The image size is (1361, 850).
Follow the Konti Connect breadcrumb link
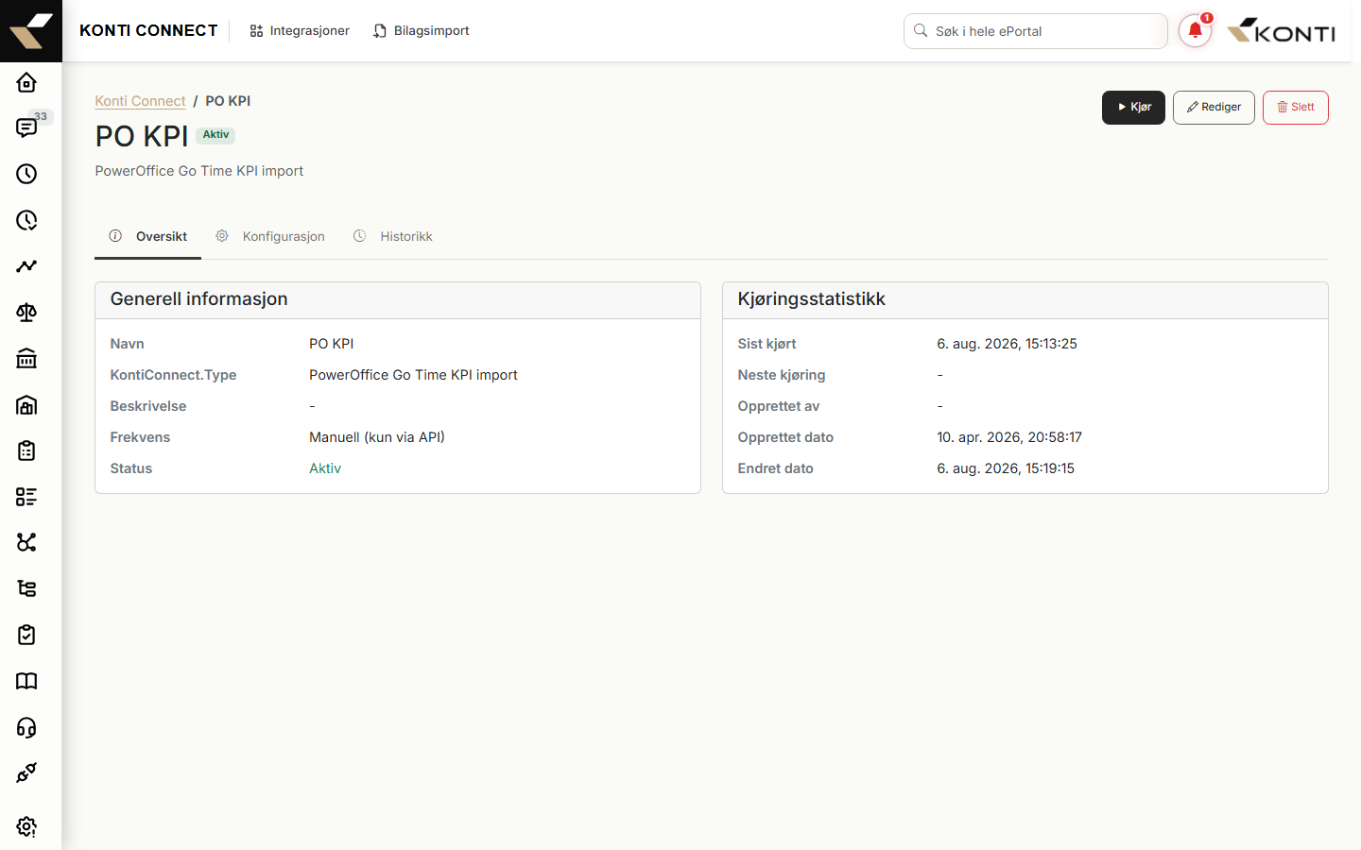140,101
